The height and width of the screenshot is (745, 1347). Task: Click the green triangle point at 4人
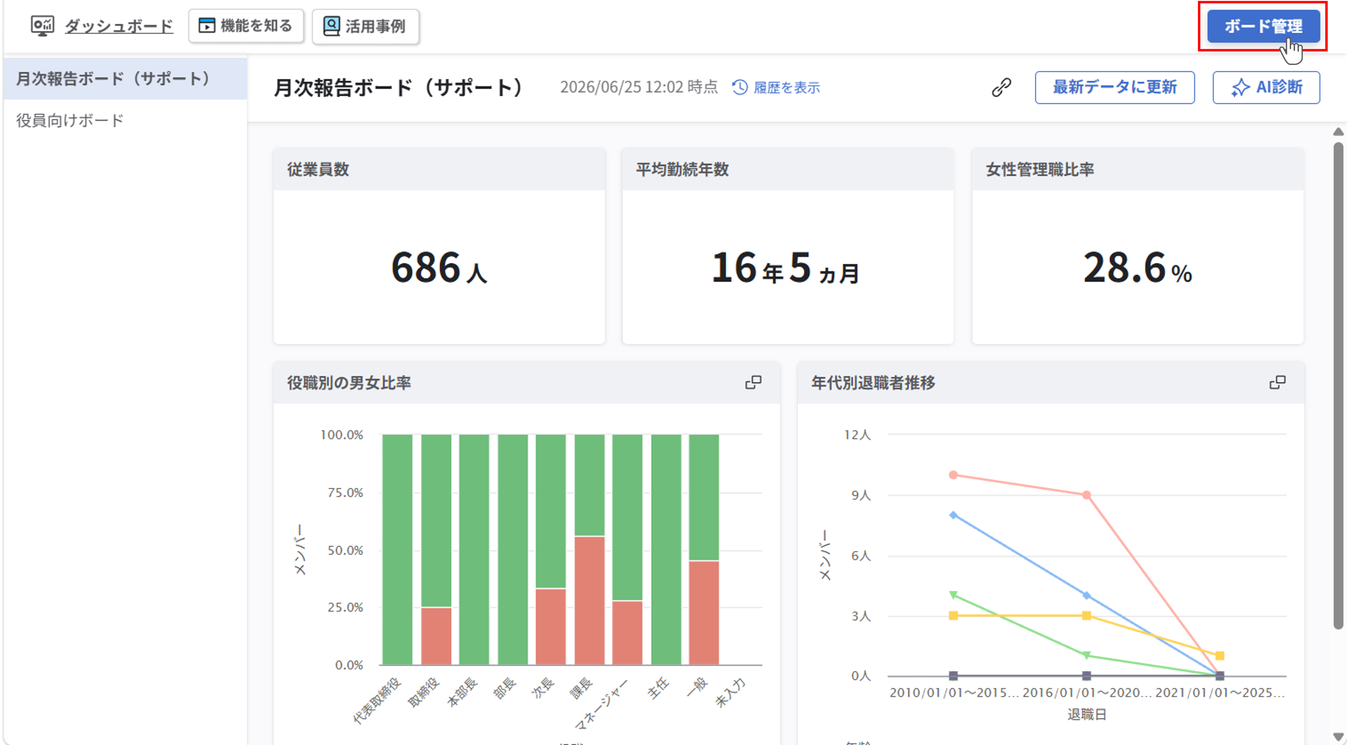[953, 595]
